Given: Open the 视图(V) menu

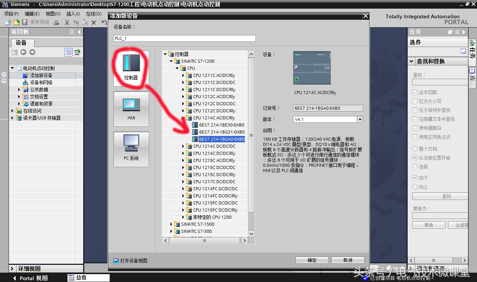Looking at the screenshot, I should [53, 13].
